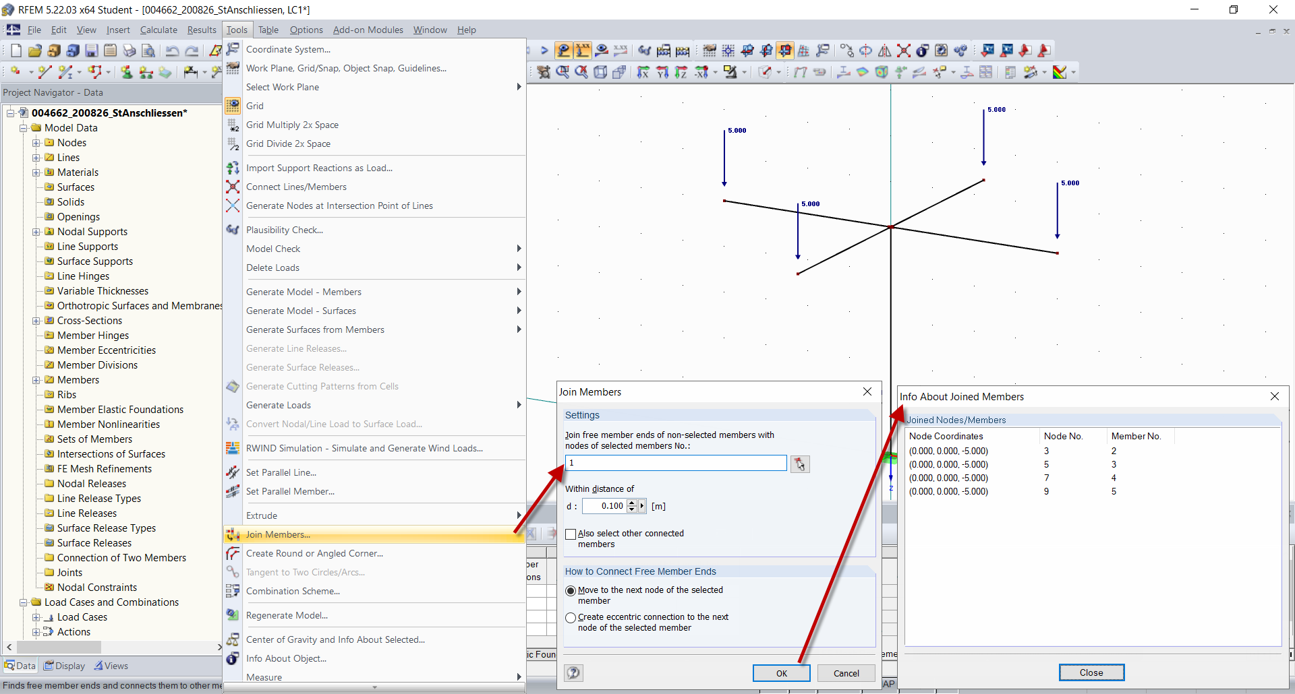The image size is (1295, 694).
Task: Switch to the Data navigator tab
Action: (x=20, y=666)
